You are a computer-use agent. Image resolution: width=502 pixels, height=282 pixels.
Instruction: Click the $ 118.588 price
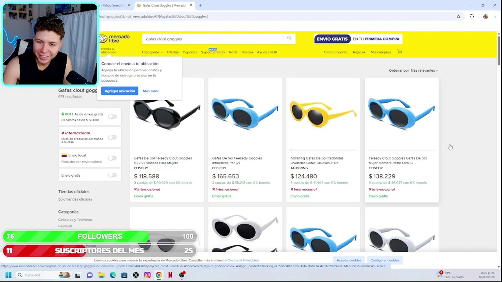(x=147, y=176)
